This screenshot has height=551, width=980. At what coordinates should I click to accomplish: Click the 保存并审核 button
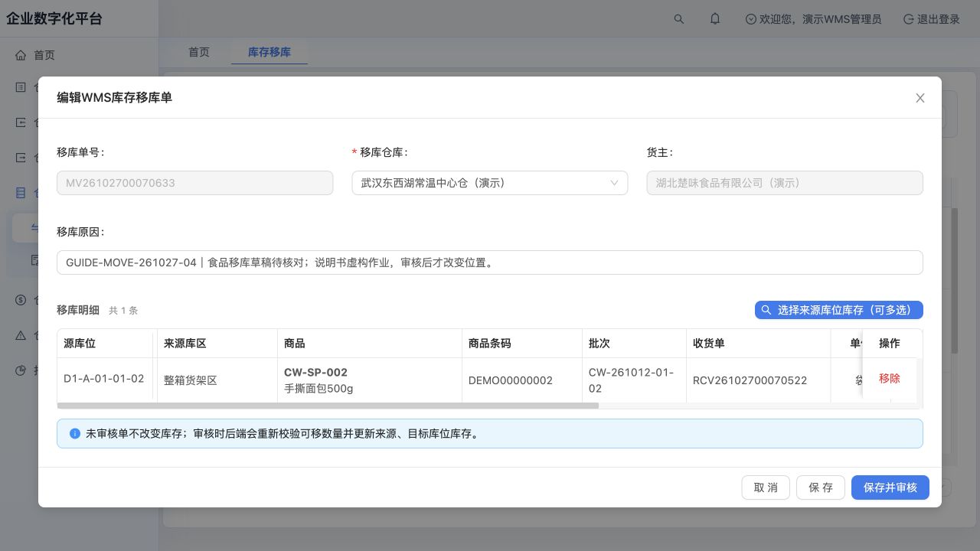coord(890,487)
